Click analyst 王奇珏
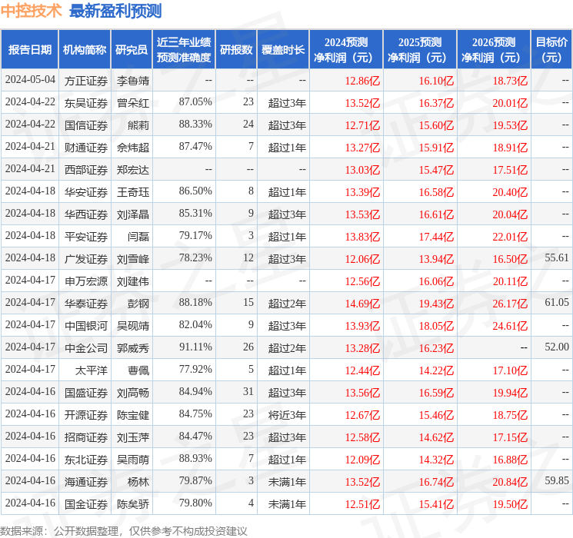 (x=132, y=192)
